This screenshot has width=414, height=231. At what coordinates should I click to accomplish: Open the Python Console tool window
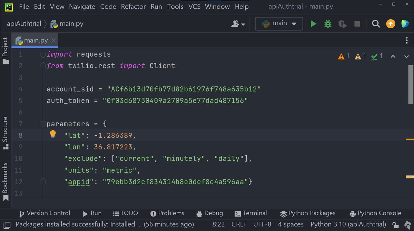point(375,213)
